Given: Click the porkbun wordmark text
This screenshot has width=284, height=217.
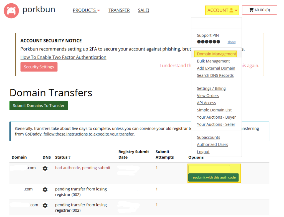Looking at the screenshot, I should click(x=39, y=10).
